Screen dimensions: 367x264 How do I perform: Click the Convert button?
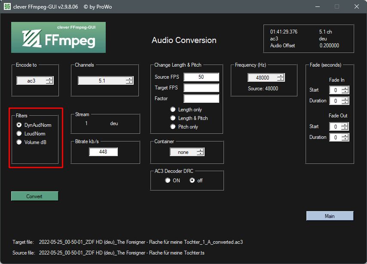pyautogui.click(x=35, y=196)
